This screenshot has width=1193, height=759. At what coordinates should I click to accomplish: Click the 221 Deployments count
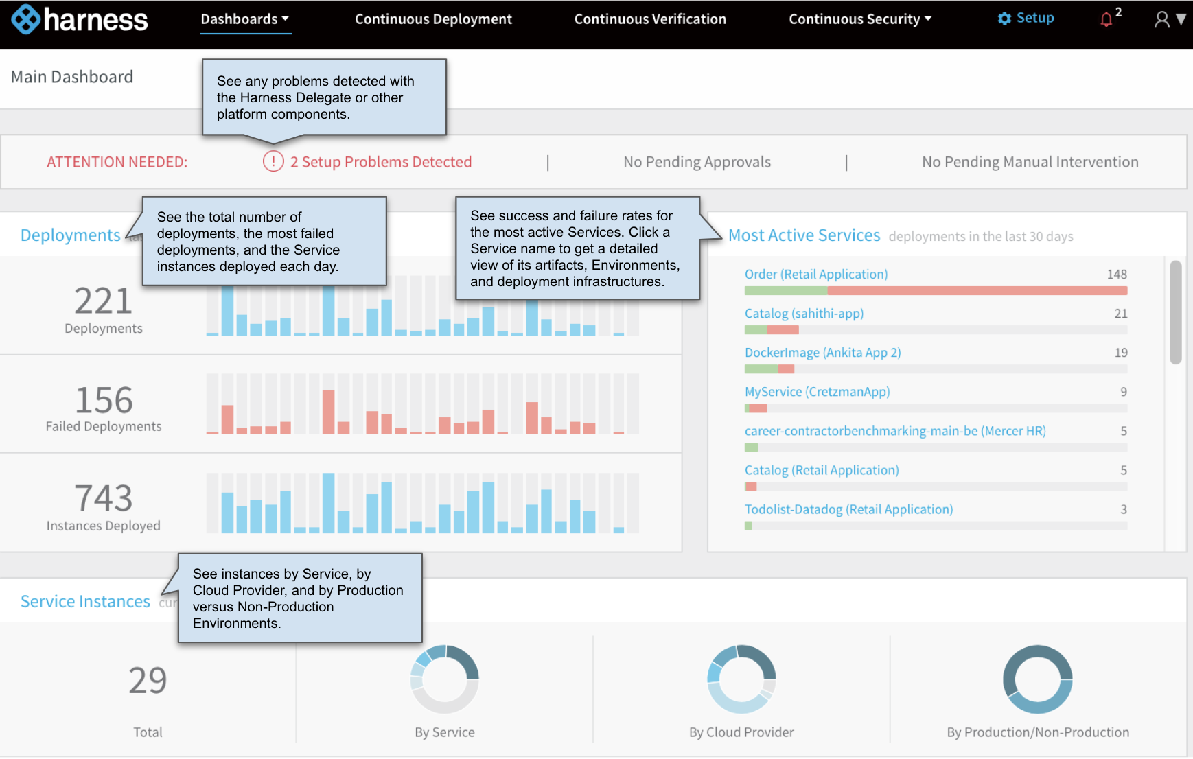103,301
